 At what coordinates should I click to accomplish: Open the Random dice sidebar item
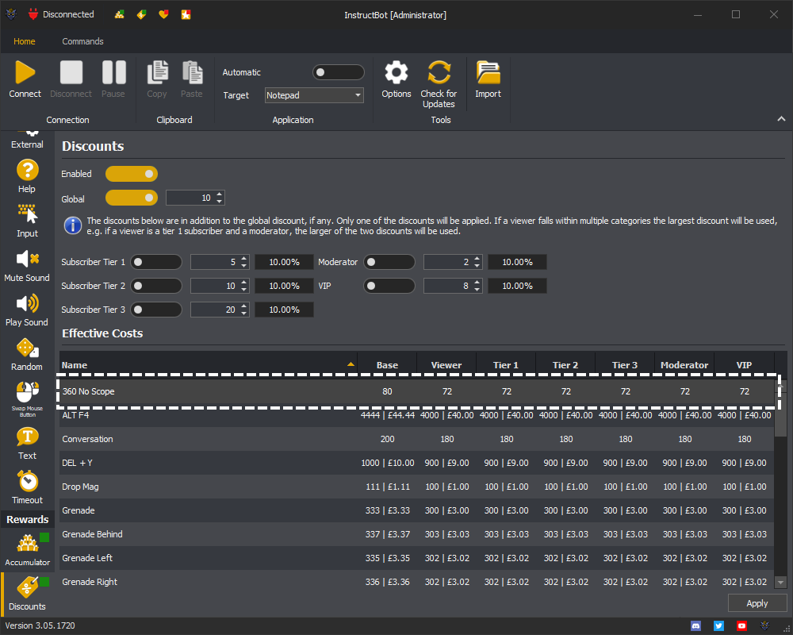(27, 355)
